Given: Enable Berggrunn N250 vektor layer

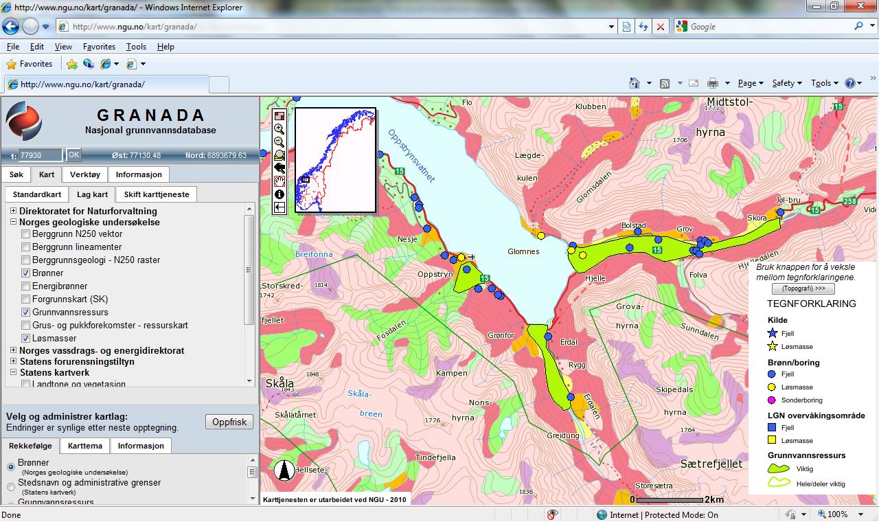Looking at the screenshot, I should [26, 234].
